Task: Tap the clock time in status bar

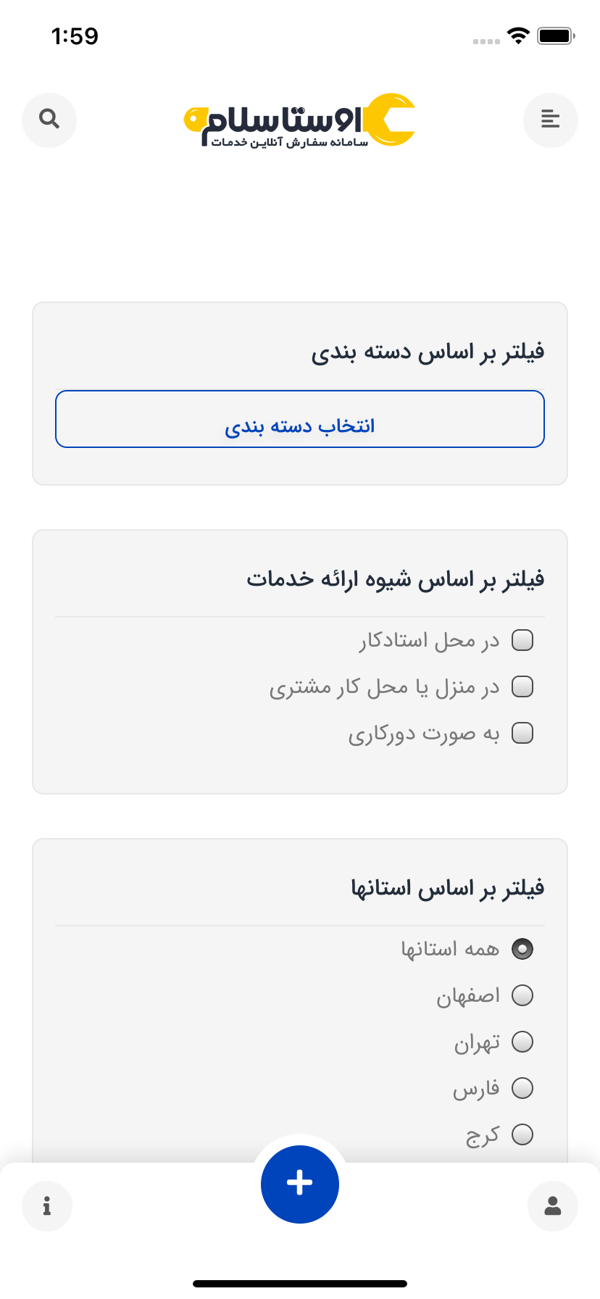Action: (x=75, y=36)
